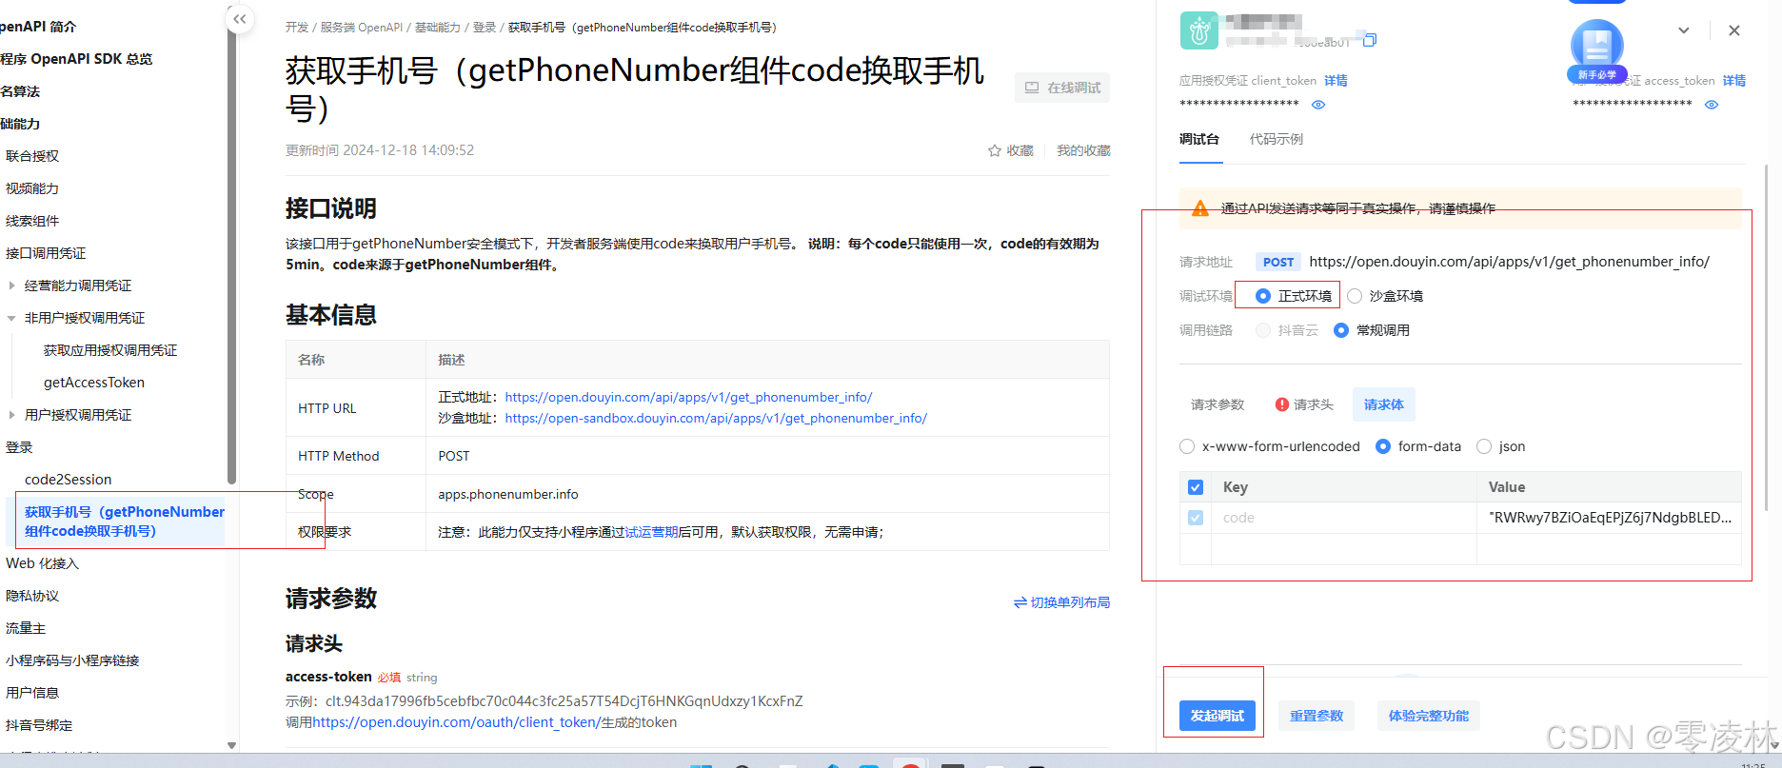
Task: Open client_token 详情 link
Action: 1336,81
